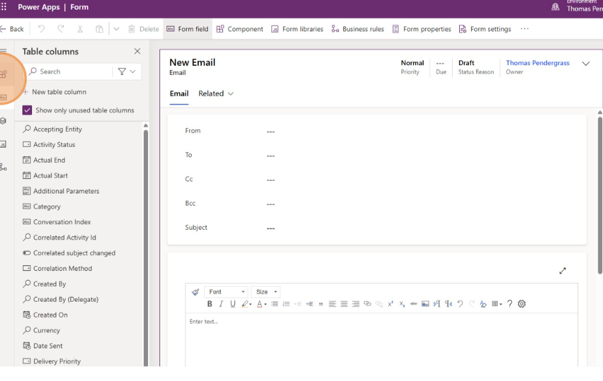603x381 pixels.
Task: Open the column filter dropdown
Action: click(x=127, y=71)
